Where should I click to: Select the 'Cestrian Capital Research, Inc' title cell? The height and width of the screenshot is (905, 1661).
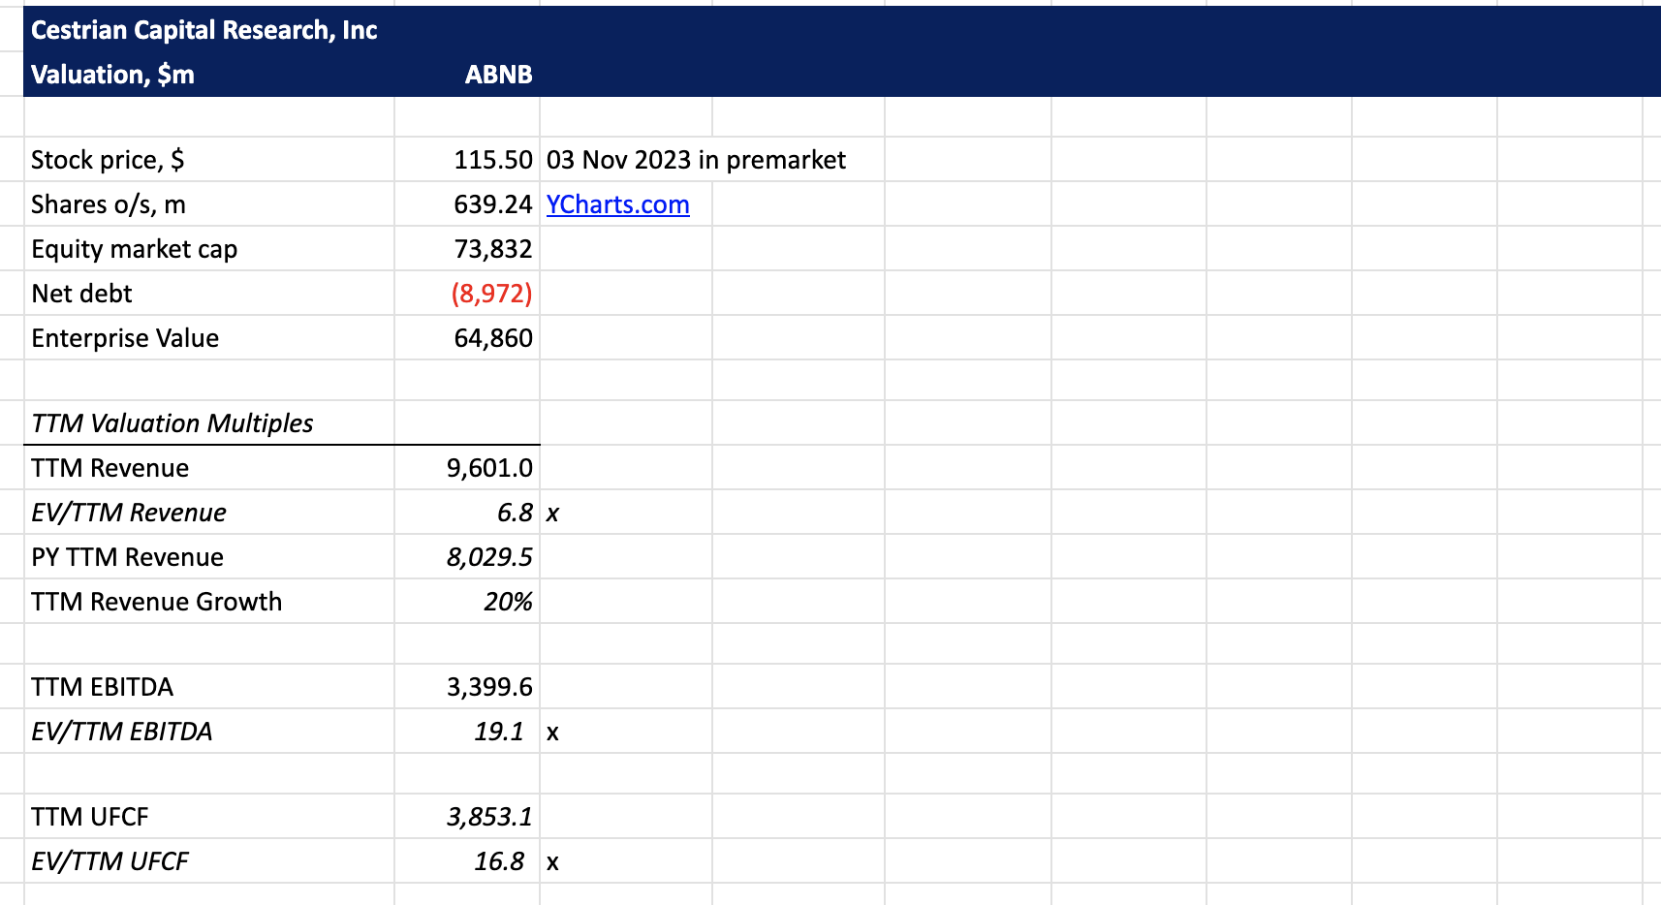[204, 30]
